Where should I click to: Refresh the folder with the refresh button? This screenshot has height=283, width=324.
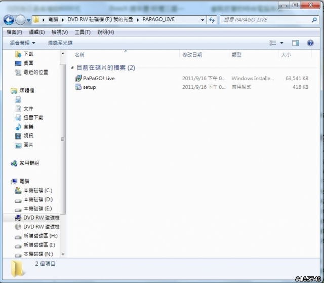coord(212,20)
